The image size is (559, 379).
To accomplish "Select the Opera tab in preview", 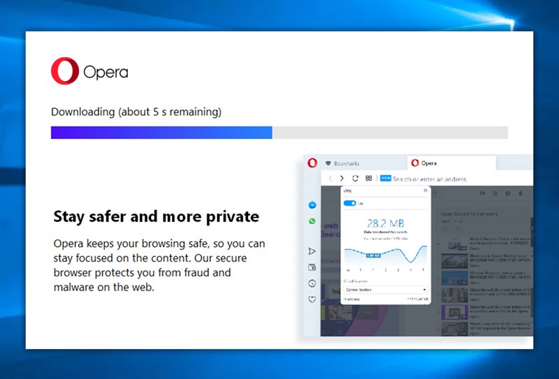I will click(451, 163).
